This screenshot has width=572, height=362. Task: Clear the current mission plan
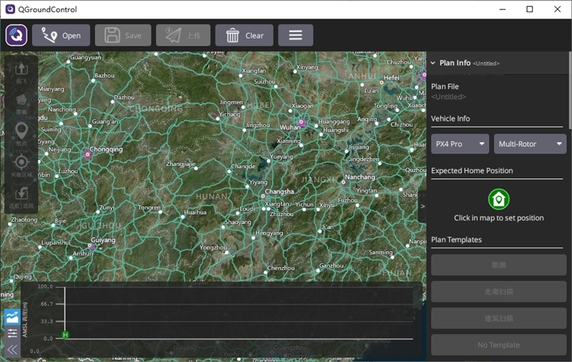(244, 35)
